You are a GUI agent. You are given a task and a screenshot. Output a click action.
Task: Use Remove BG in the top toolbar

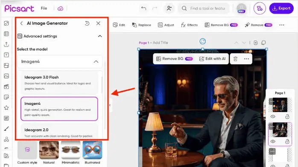[221, 25]
